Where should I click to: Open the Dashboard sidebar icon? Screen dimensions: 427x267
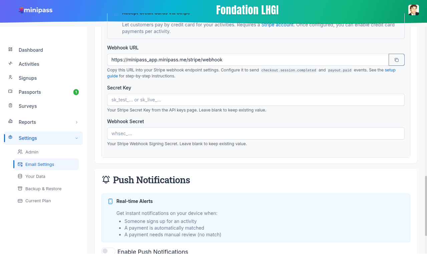[x=10, y=49]
